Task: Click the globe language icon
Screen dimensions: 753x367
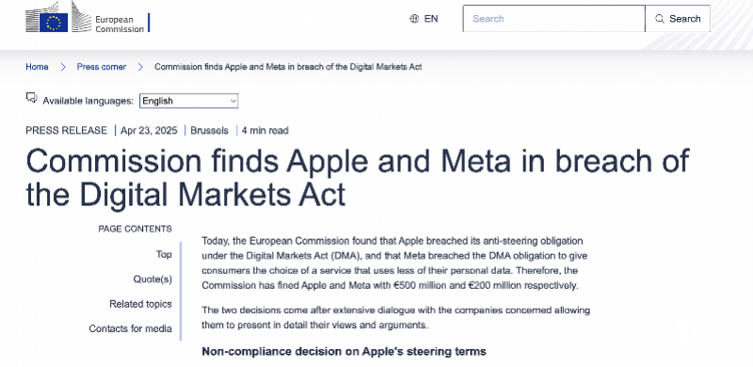Action: [x=414, y=19]
